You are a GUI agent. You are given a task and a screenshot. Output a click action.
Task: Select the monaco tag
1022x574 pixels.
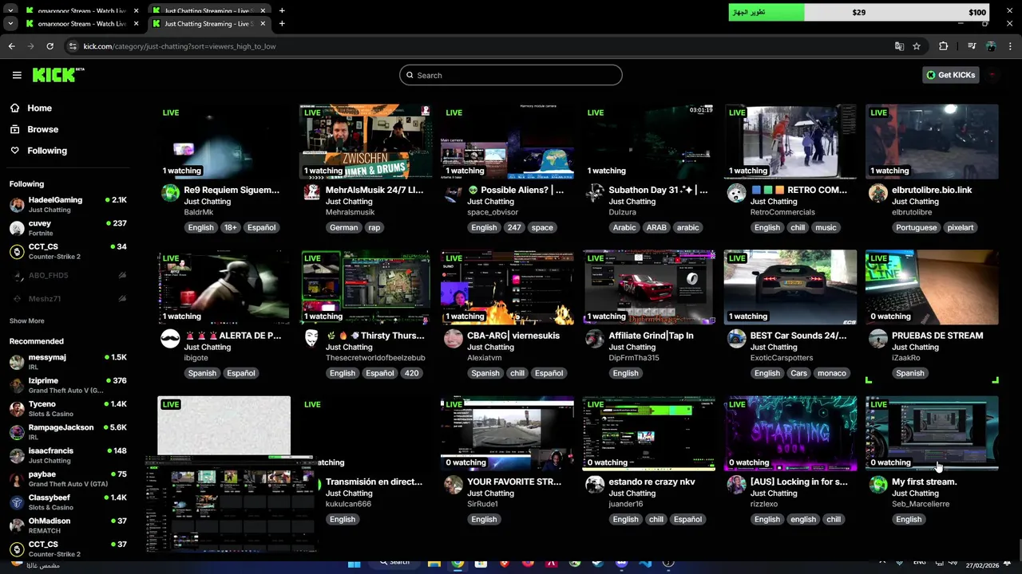831,373
